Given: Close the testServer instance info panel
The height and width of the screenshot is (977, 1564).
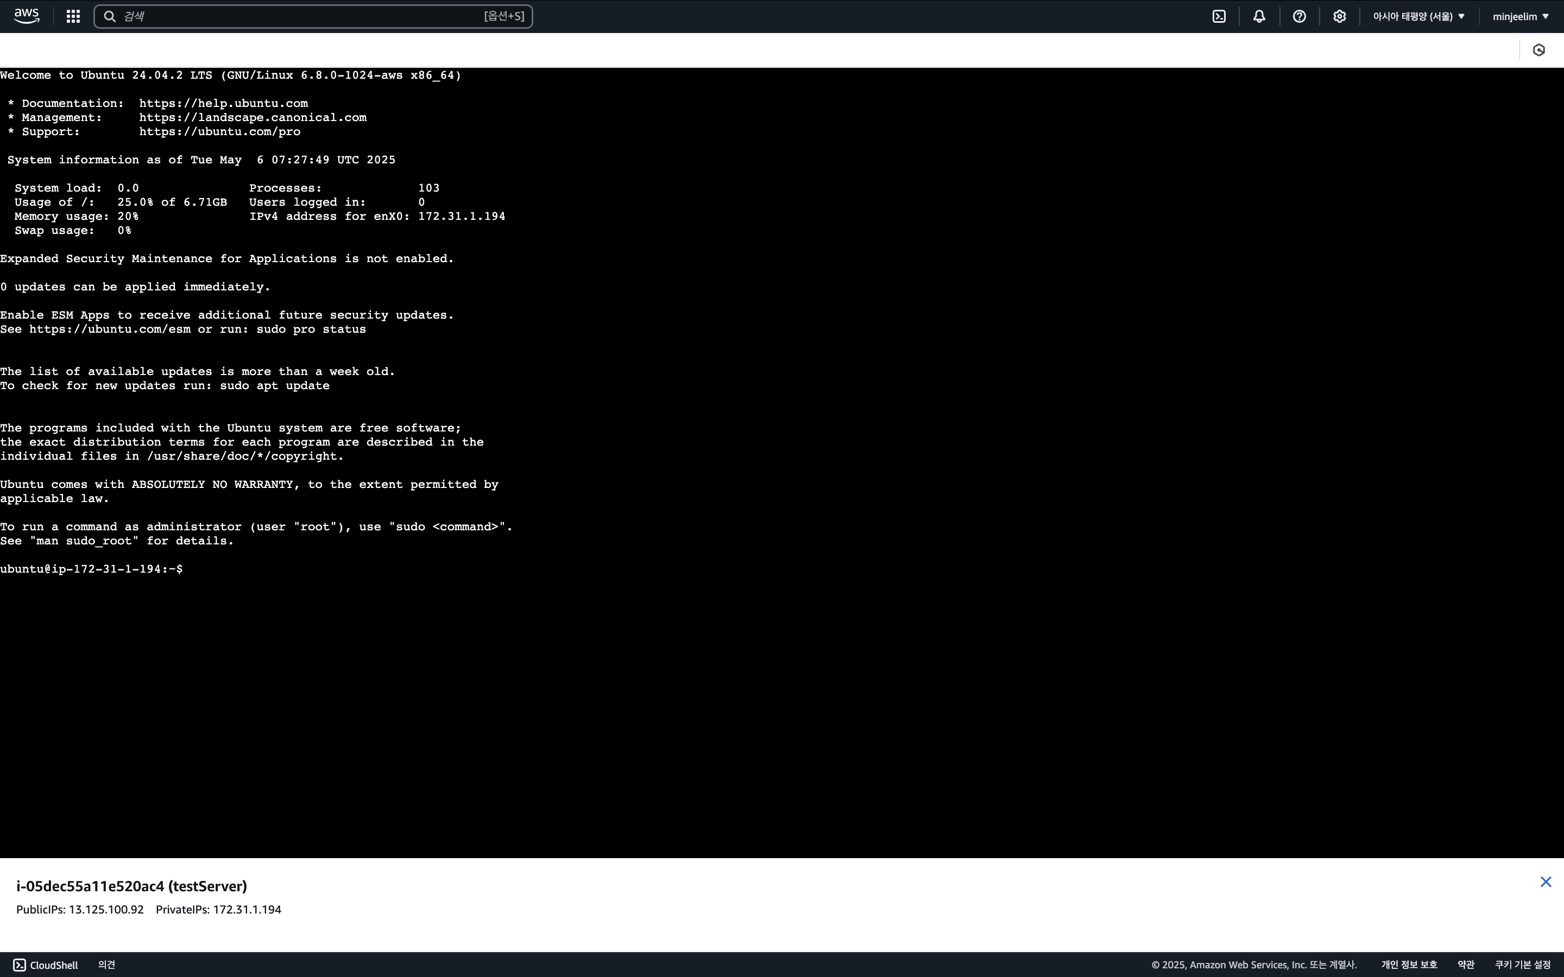Looking at the screenshot, I should tap(1545, 882).
